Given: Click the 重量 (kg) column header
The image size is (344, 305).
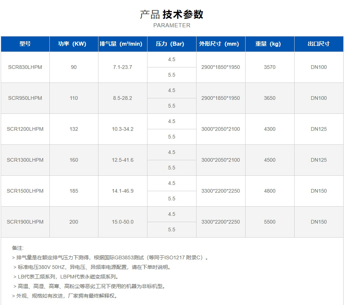Looking at the screenshot, I should pos(270,44).
